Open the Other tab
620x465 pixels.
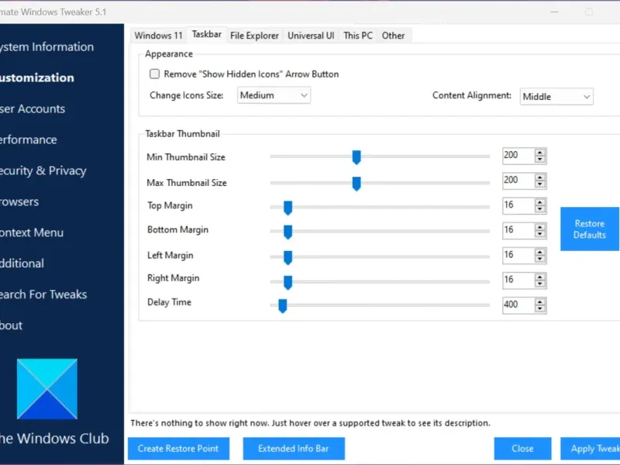[x=393, y=36]
